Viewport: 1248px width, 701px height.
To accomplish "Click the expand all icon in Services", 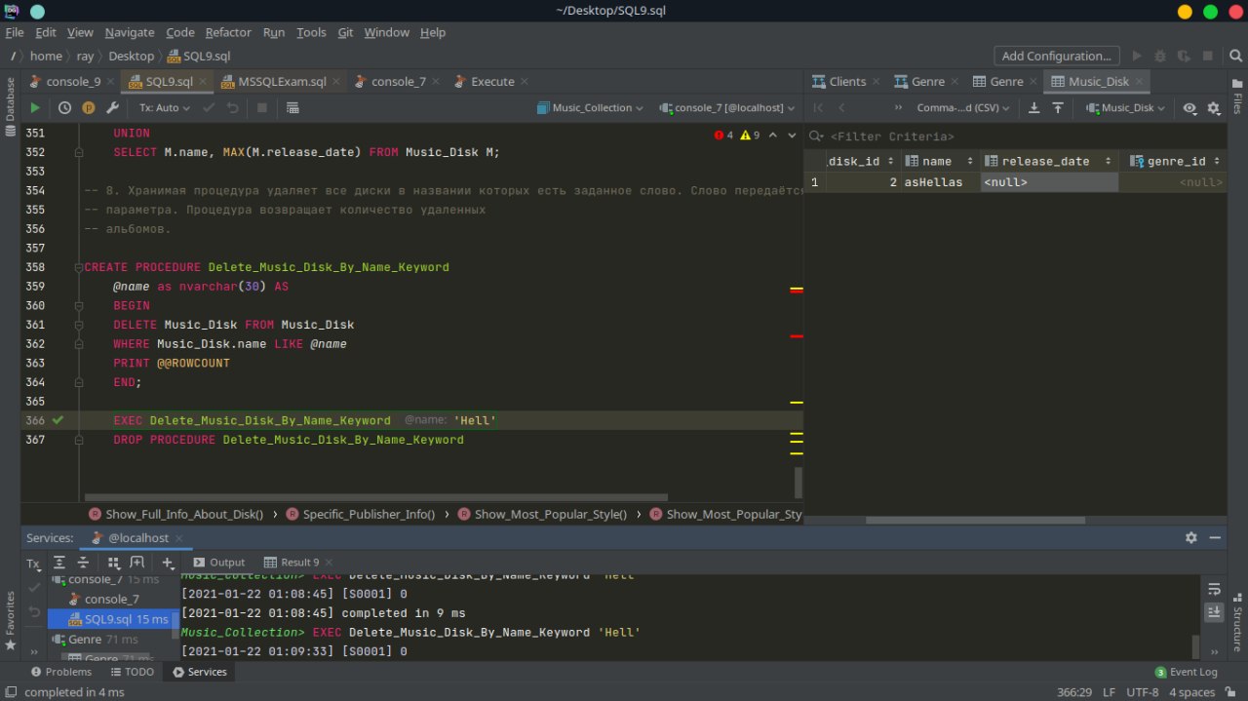I will (59, 563).
